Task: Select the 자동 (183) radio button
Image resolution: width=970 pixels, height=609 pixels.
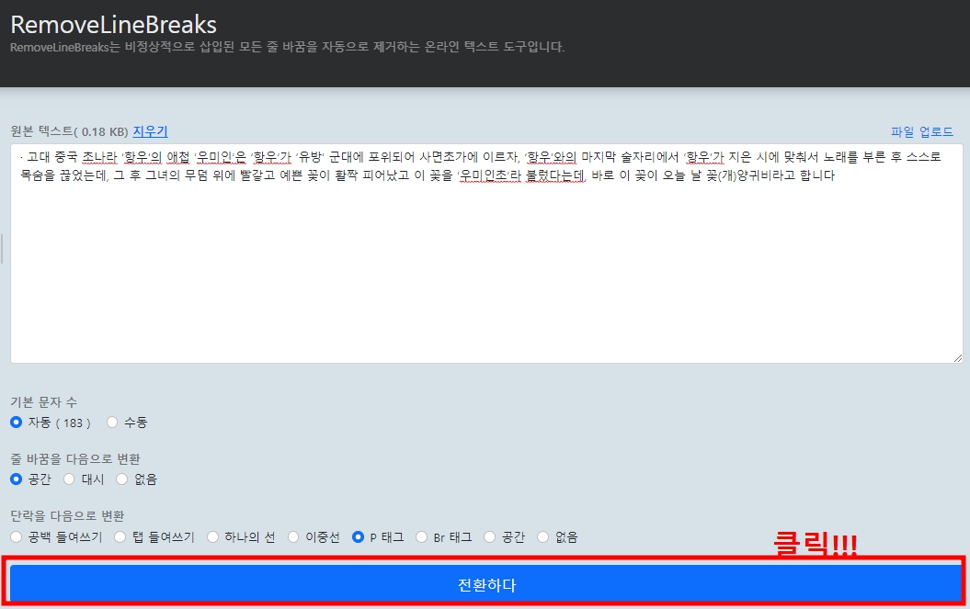Action: 17,423
